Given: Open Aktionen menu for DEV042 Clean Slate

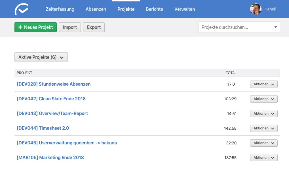Looking at the screenshot, I should click(264, 99).
